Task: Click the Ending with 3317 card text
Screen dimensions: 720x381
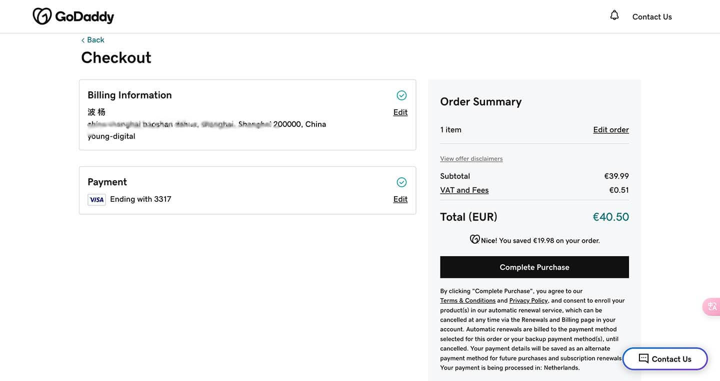Action: click(140, 199)
